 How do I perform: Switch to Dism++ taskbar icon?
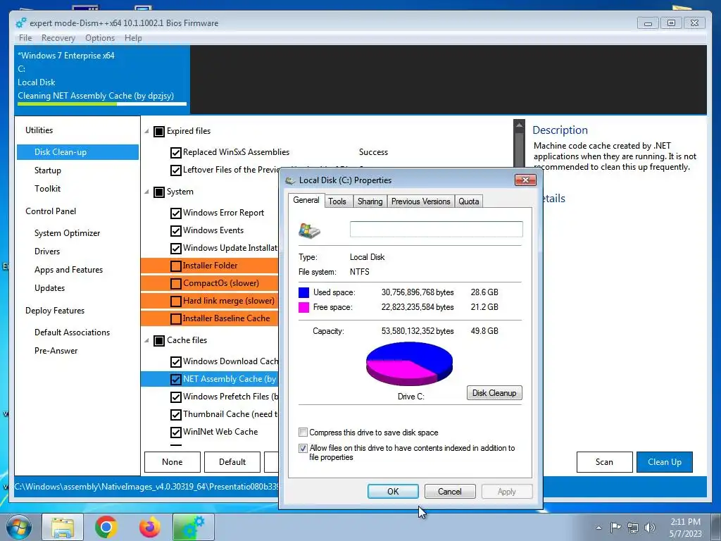[194, 527]
